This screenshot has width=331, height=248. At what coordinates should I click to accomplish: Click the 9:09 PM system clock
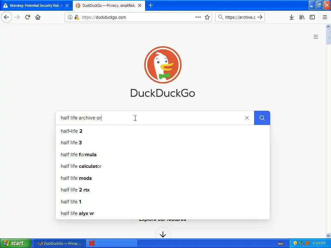click(x=319, y=243)
